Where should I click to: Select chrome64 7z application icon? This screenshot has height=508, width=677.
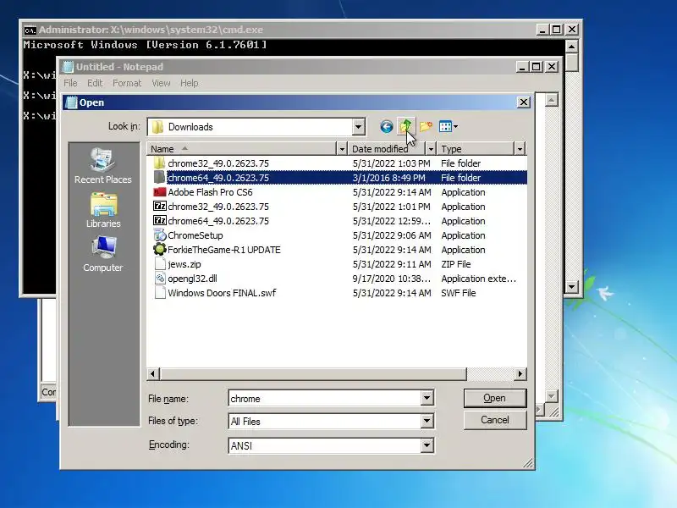tap(160, 220)
